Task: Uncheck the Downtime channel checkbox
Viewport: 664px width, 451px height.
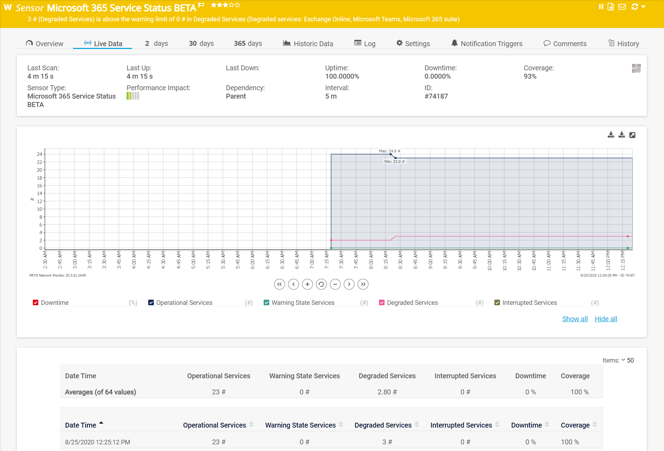Action: tap(36, 303)
